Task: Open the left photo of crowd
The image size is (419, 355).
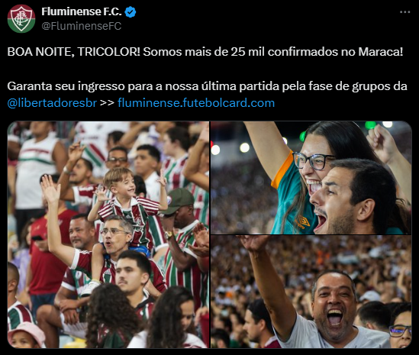Action: [108, 234]
